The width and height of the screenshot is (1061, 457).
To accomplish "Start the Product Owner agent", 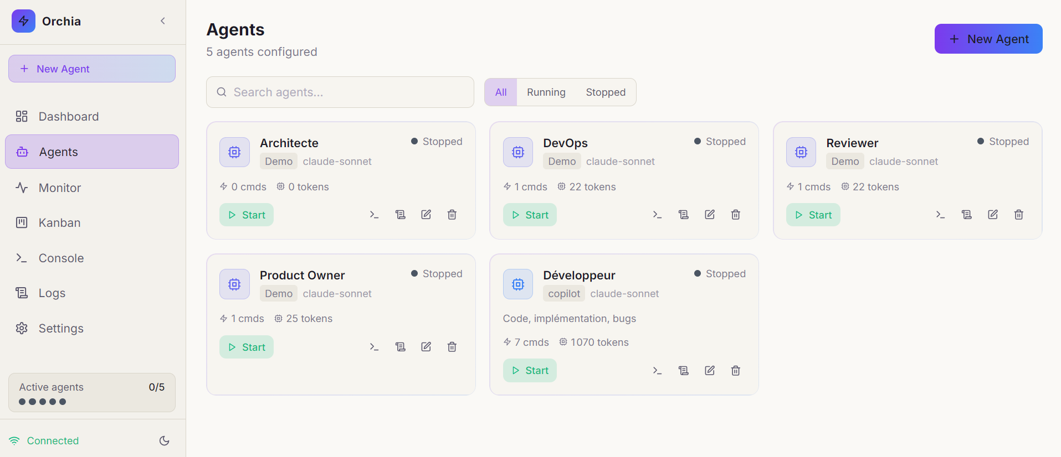I will 247,347.
